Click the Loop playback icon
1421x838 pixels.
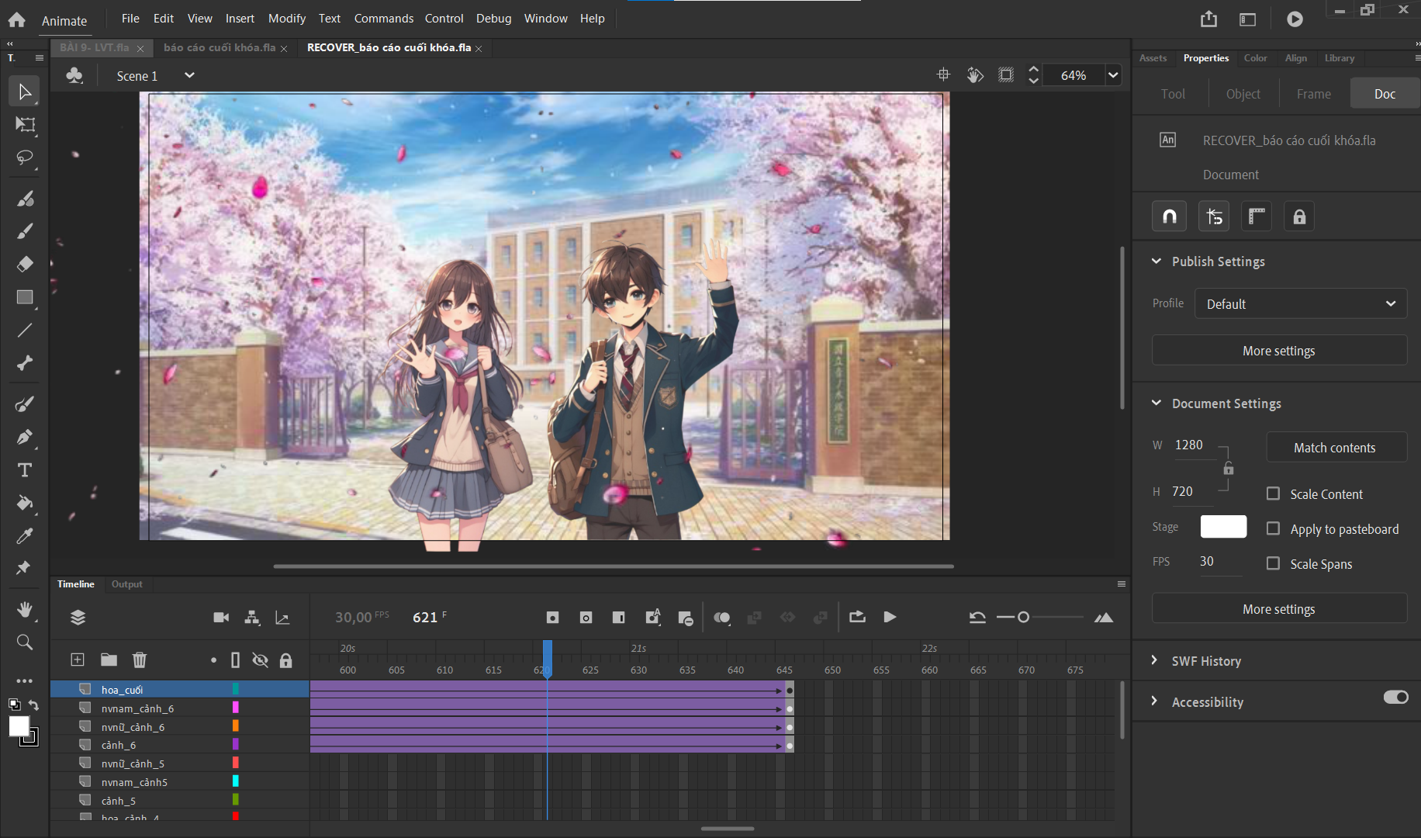[x=857, y=617]
